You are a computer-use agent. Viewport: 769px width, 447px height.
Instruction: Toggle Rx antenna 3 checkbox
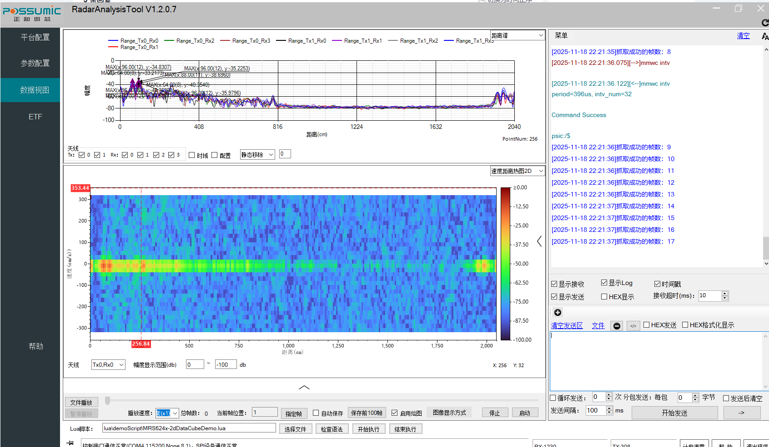click(171, 155)
